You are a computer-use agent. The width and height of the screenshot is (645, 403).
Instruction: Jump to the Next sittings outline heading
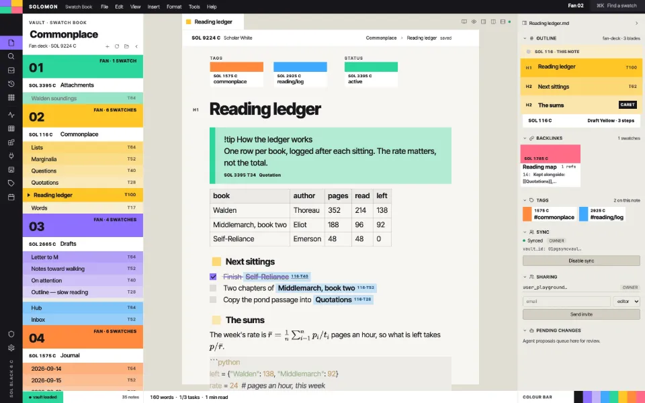point(580,87)
